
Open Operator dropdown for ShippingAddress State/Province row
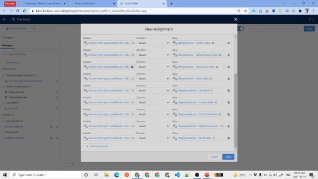click(x=154, y=126)
